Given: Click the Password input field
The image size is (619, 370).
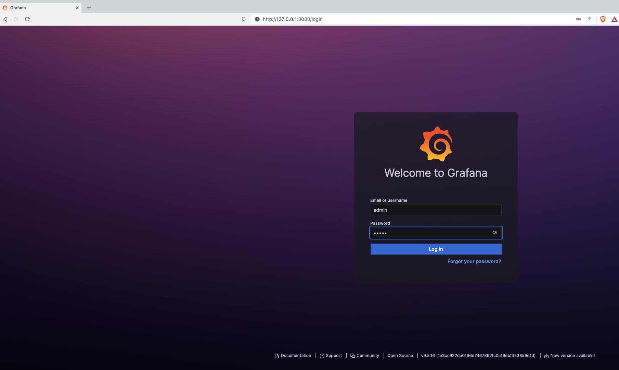Looking at the screenshot, I should coord(436,233).
